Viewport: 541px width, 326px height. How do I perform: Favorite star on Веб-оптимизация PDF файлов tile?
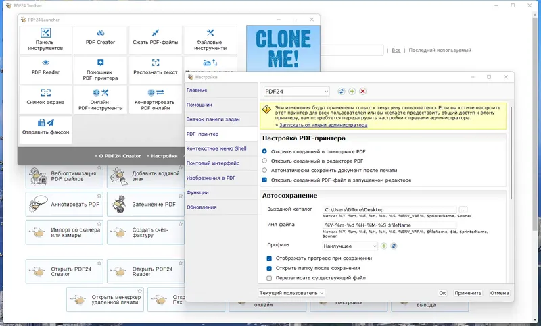click(x=99, y=167)
